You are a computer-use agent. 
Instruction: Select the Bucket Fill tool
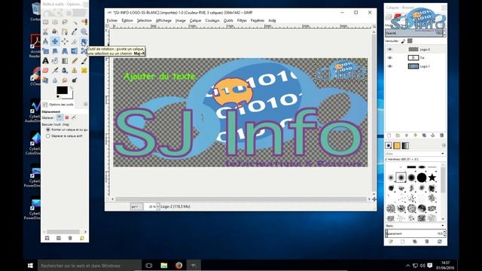(55, 60)
